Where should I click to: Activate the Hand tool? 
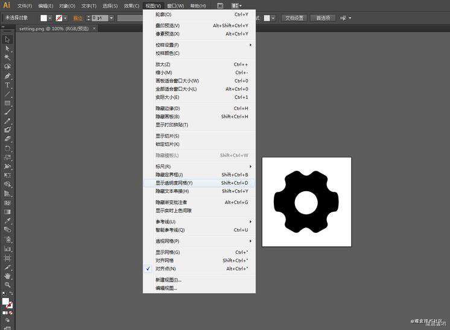[x=7, y=276]
